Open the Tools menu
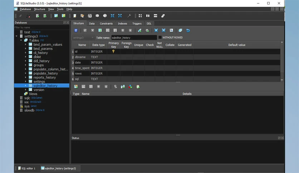 click(60, 9)
